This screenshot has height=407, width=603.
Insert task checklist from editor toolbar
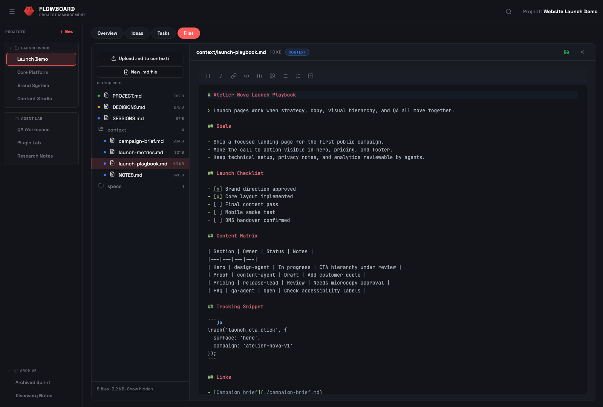pos(298,76)
